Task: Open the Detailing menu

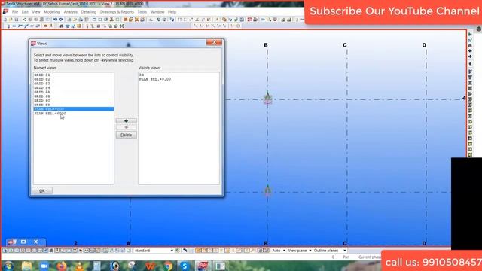Action: tap(89, 12)
